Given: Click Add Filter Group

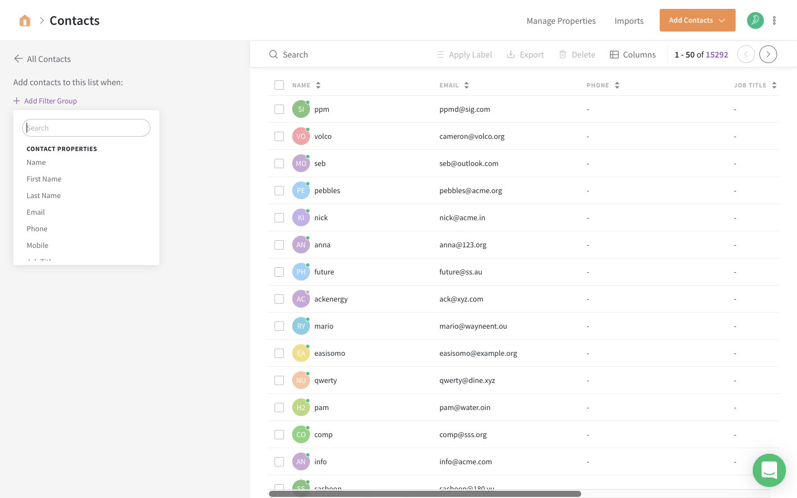Looking at the screenshot, I should tap(45, 101).
